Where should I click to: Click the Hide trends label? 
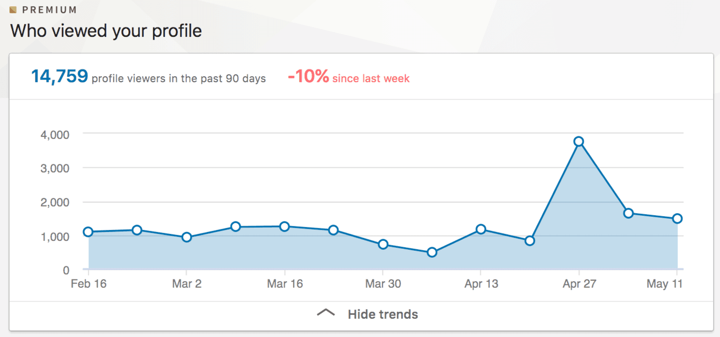(x=383, y=314)
